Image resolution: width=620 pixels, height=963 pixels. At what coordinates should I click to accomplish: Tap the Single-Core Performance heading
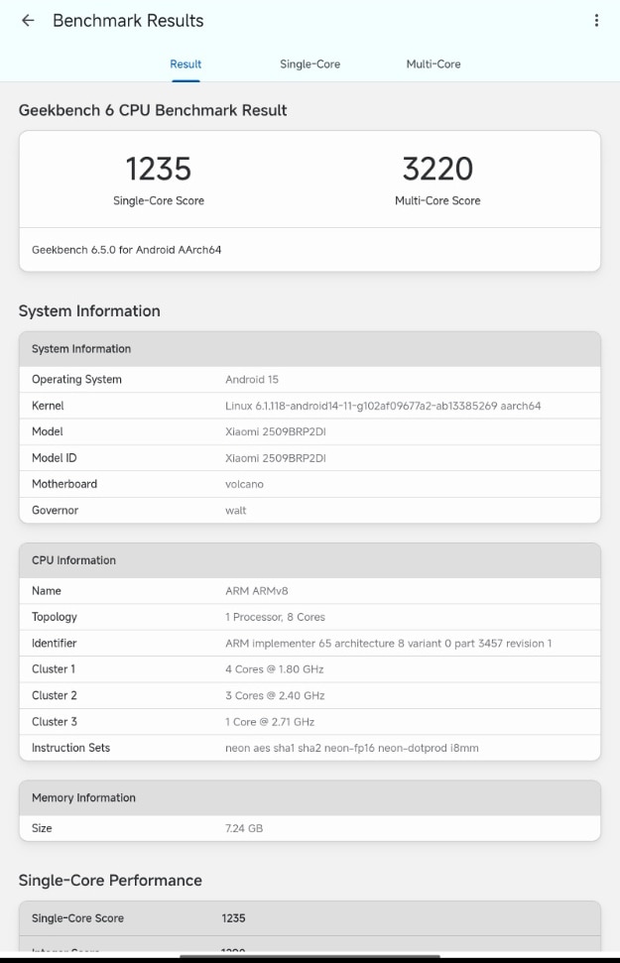110,881
